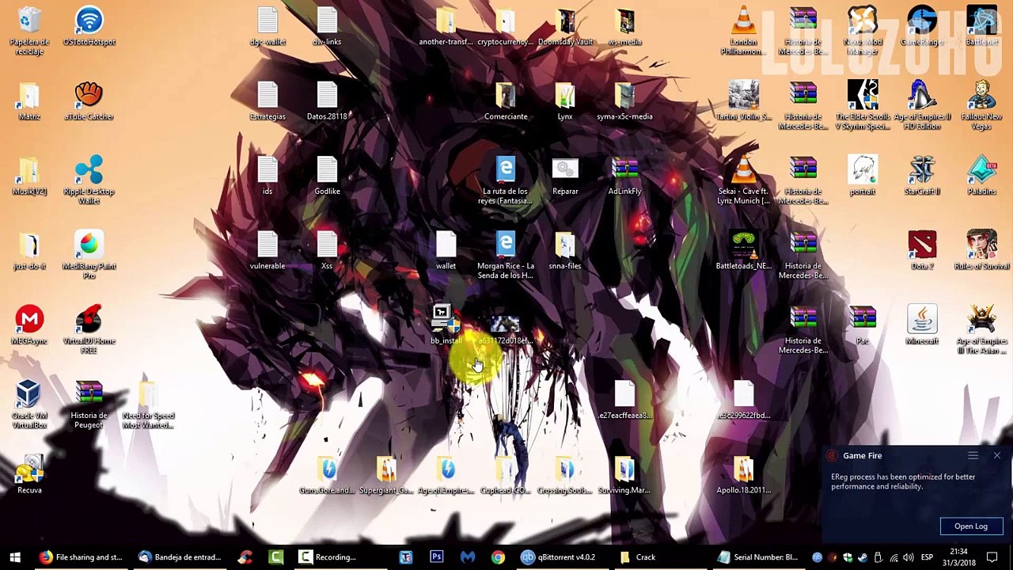The width and height of the screenshot is (1013, 570).
Task: Select the Skyrim Special Edition shortcut
Action: point(863,106)
